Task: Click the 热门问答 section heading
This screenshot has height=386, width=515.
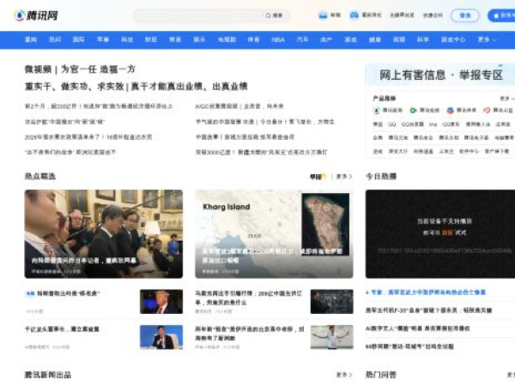Action: click(381, 375)
